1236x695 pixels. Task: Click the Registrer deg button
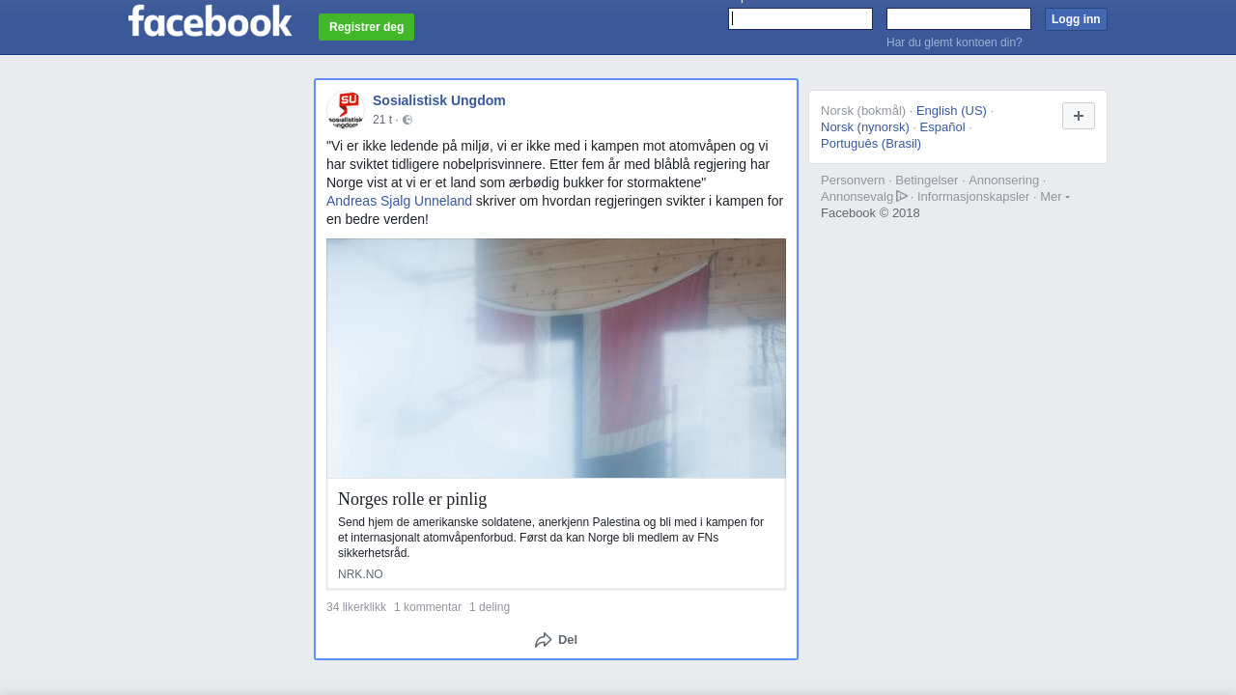[366, 27]
